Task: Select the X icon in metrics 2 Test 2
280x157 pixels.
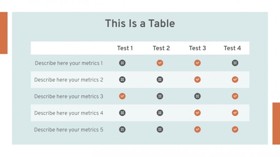Action: tap(160, 80)
